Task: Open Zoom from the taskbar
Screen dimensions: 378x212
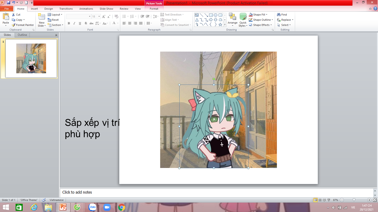Action: (107, 207)
